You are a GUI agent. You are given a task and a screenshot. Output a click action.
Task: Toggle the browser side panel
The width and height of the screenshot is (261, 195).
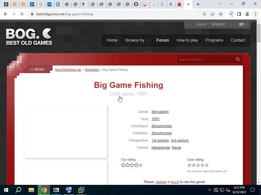(239, 14)
